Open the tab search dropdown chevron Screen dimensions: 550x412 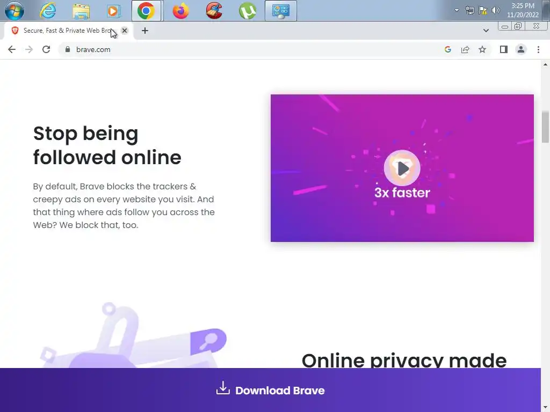pyautogui.click(x=486, y=31)
